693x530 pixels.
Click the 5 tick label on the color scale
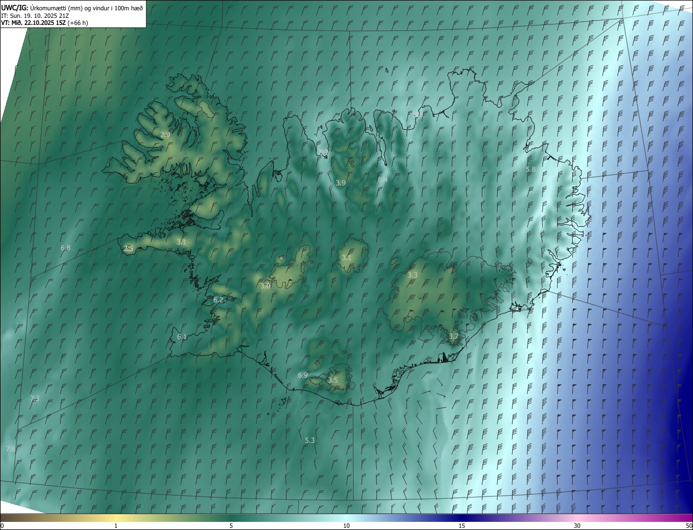coord(231,526)
